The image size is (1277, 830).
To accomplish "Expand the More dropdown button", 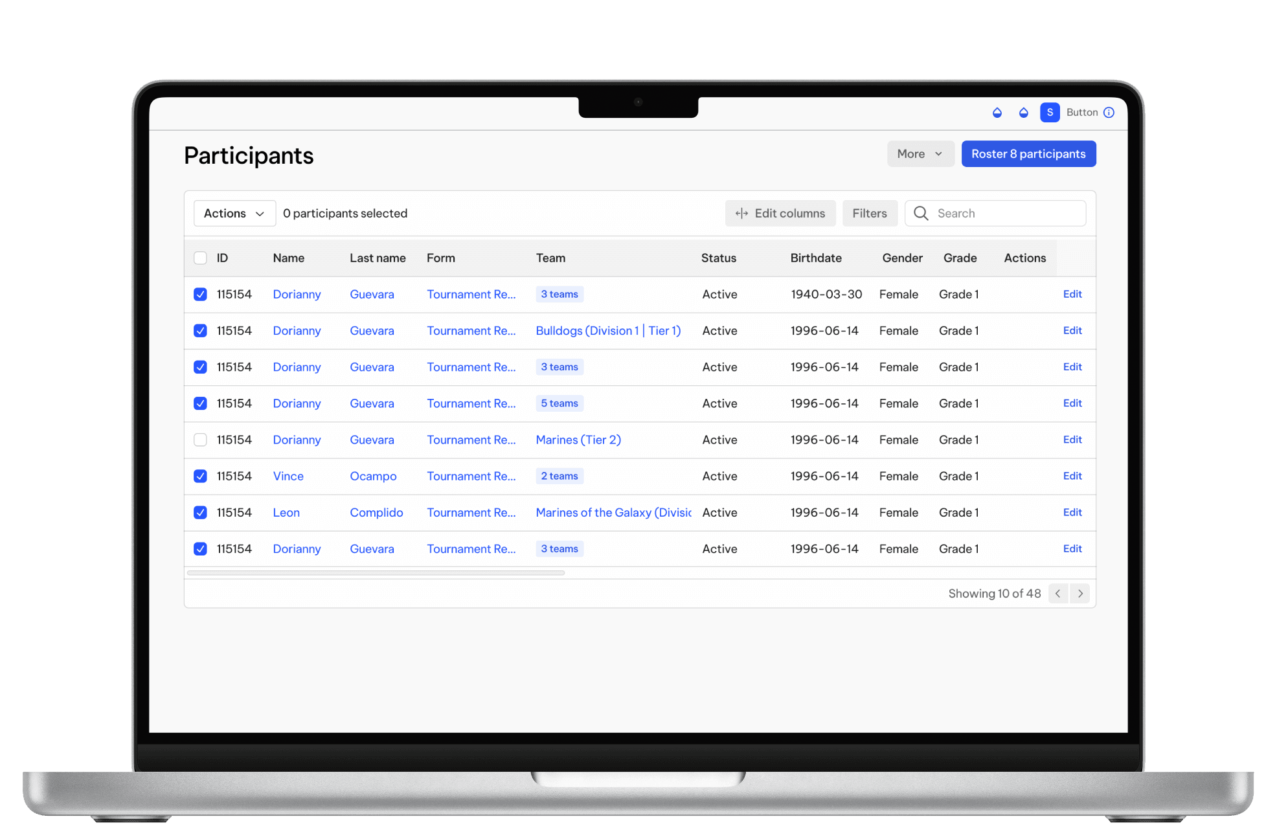I will (x=920, y=154).
